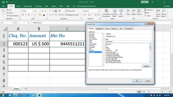Apply the yellow fill color bucket
The image size is (173, 97).
40,15
